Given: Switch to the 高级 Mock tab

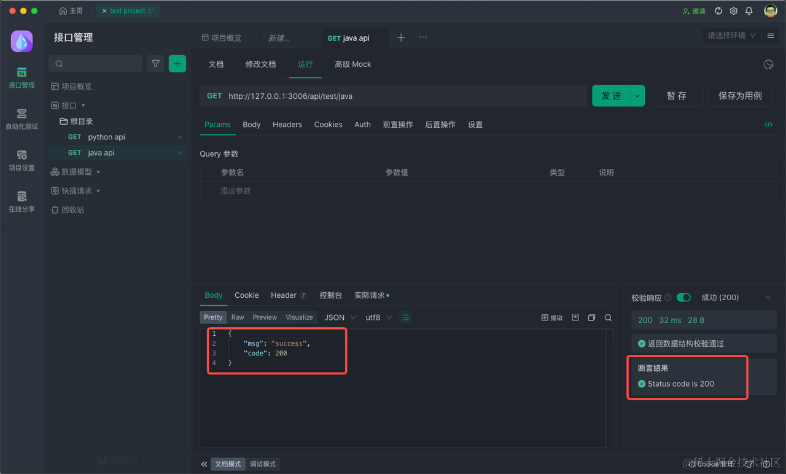Looking at the screenshot, I should tap(352, 64).
